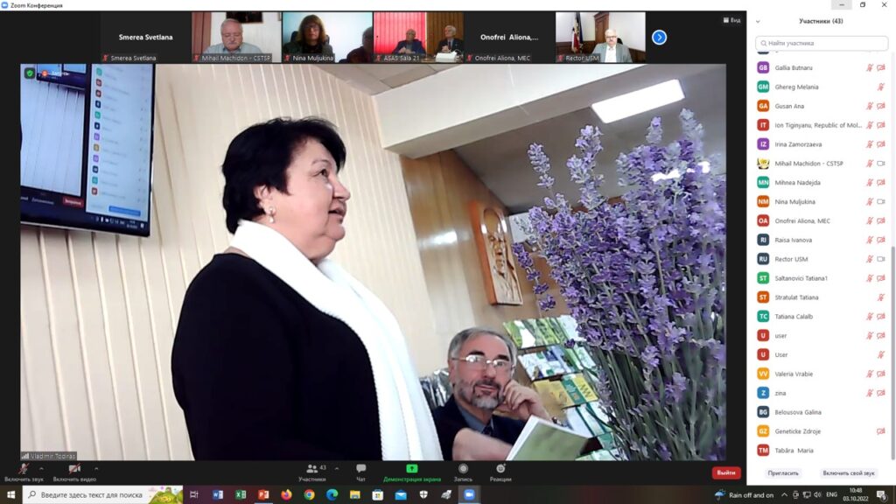
Task: Unmute microphone with Включить звук
Action: click(x=24, y=472)
